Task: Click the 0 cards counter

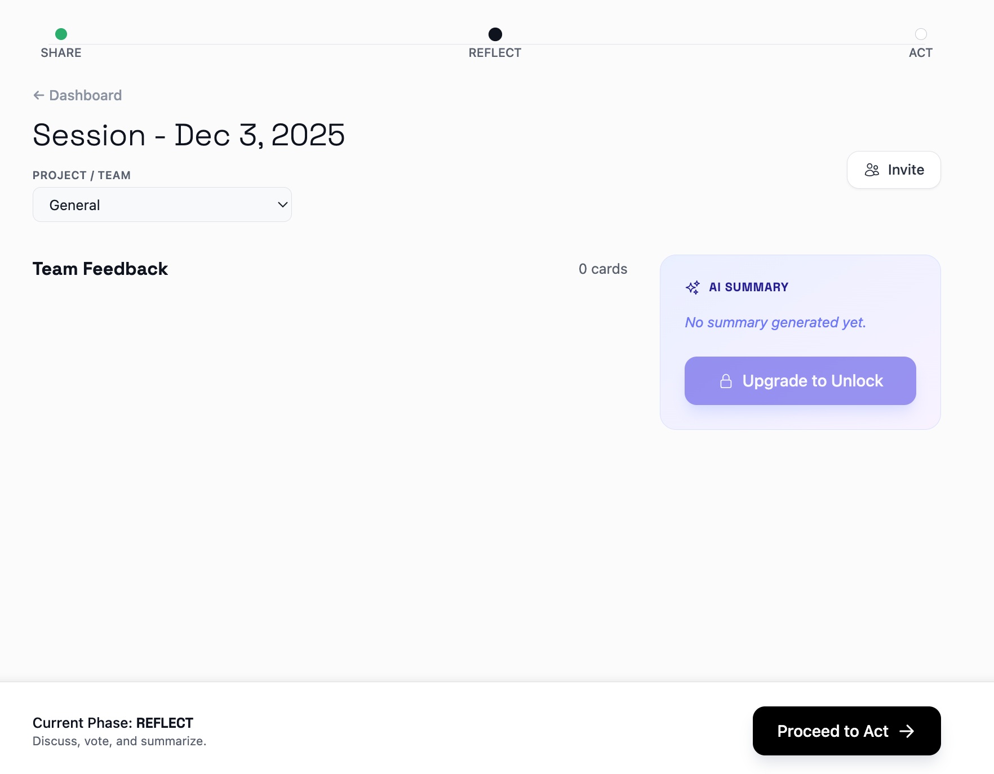Action: coord(602,269)
